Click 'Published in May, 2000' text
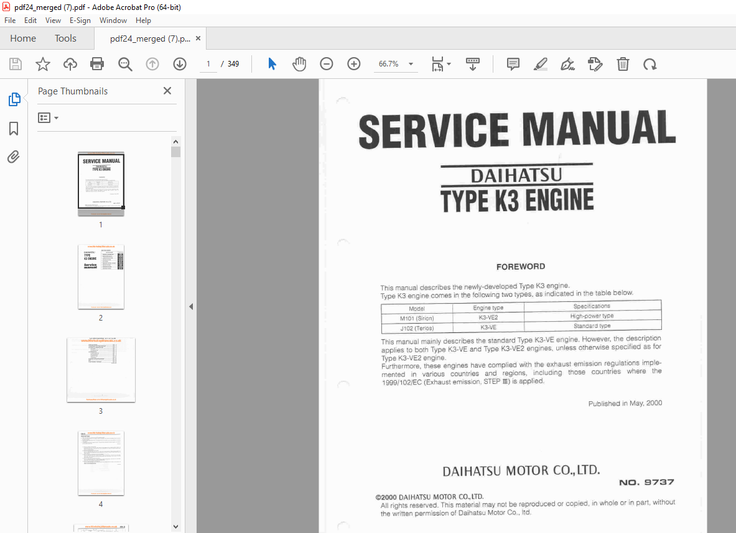 click(x=625, y=403)
